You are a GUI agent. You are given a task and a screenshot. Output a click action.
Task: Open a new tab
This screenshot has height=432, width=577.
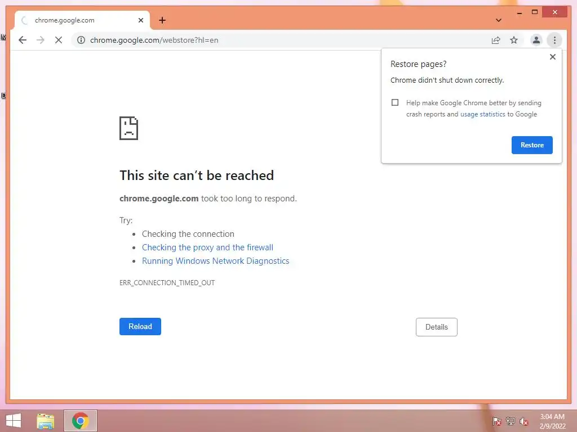click(x=162, y=20)
